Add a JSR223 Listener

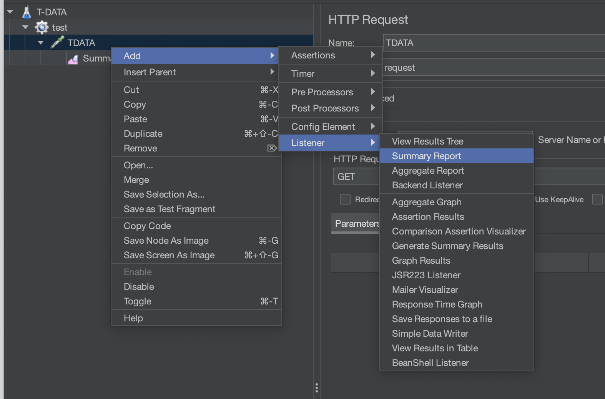pos(457,275)
